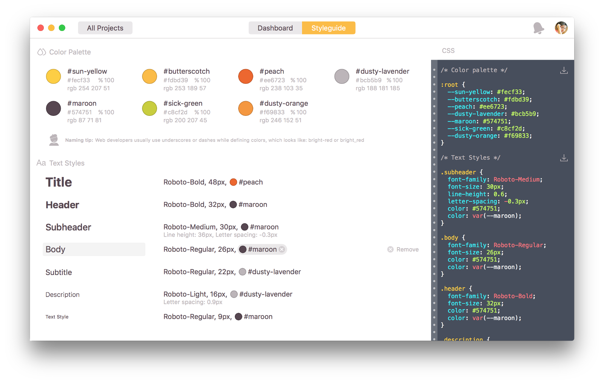Select the Body text style row
Image resolution: width=604 pixels, height=383 pixels.
pos(94,249)
